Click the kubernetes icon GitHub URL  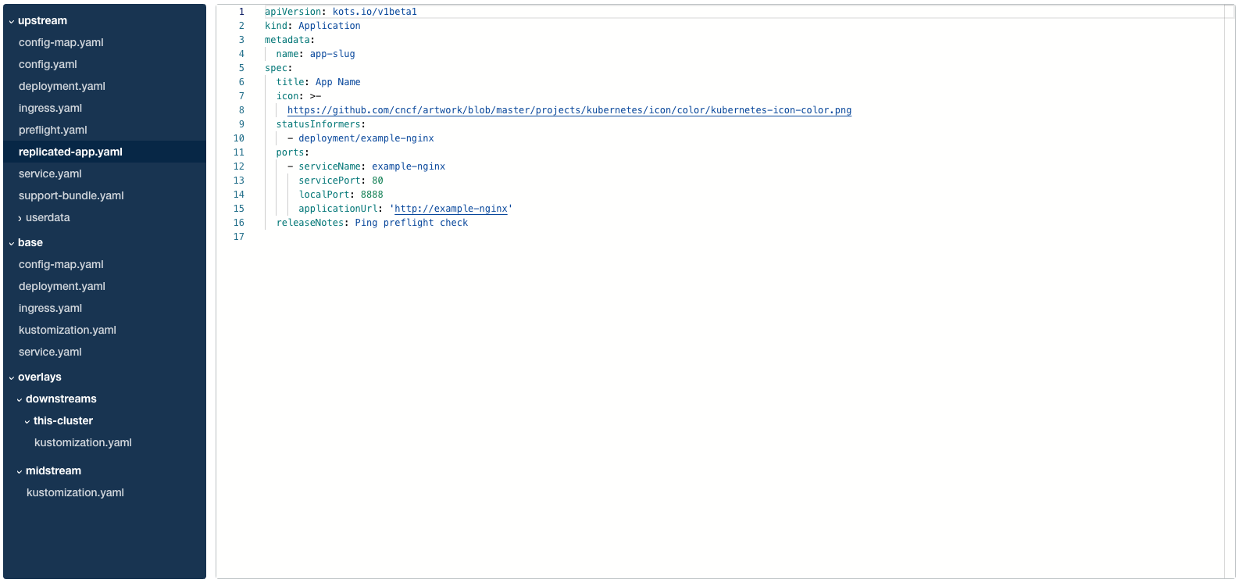point(569,110)
